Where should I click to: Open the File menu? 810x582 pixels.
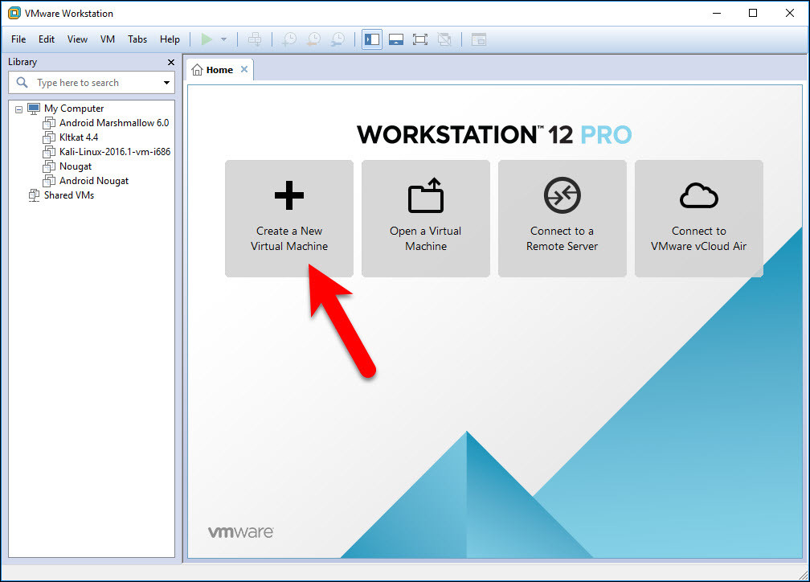point(18,39)
